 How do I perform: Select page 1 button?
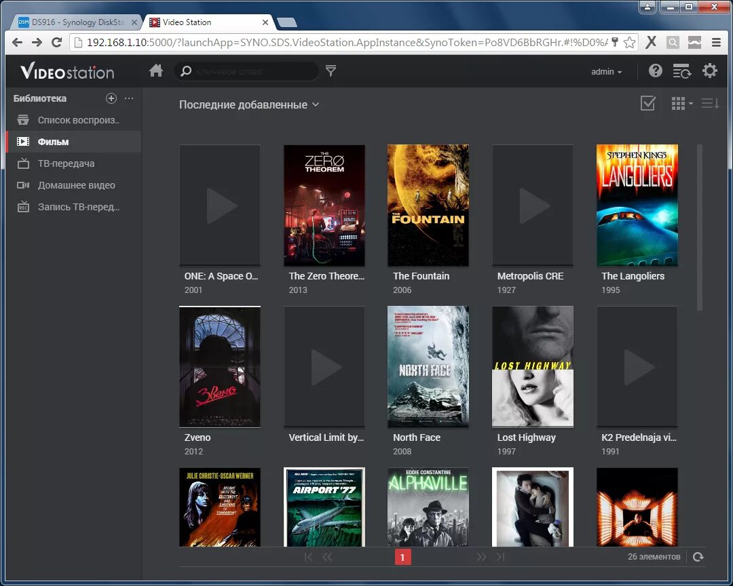pyautogui.click(x=402, y=557)
